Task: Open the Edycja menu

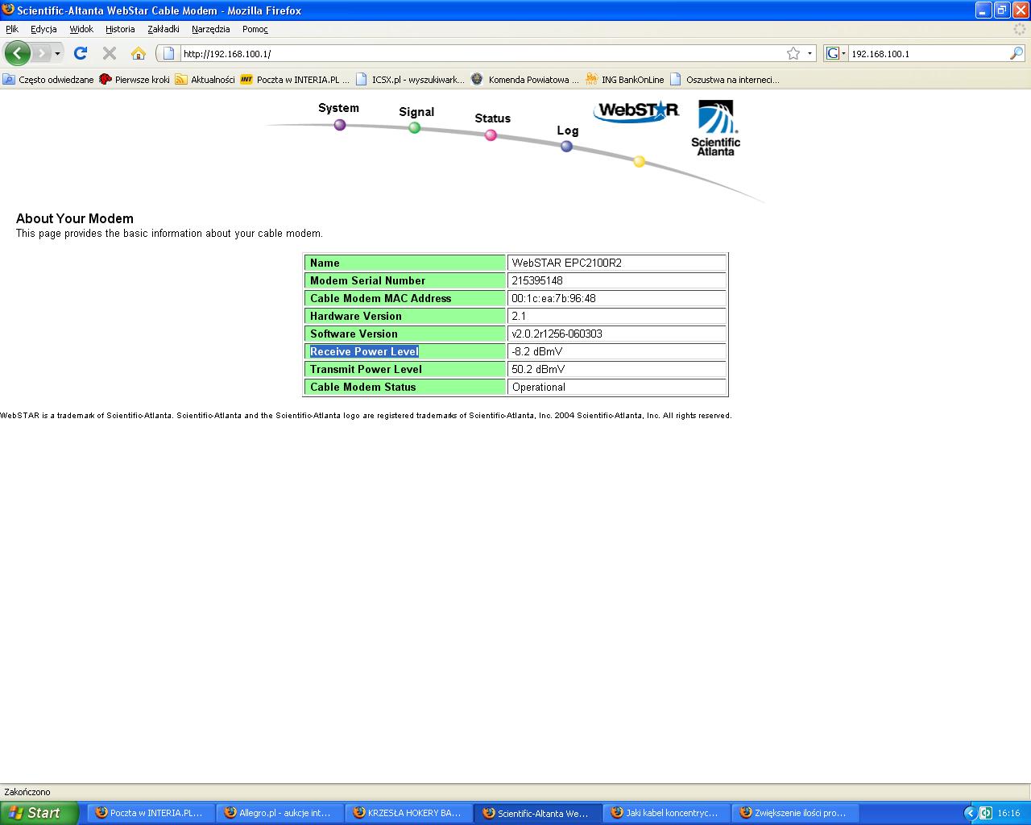Action: [43, 29]
